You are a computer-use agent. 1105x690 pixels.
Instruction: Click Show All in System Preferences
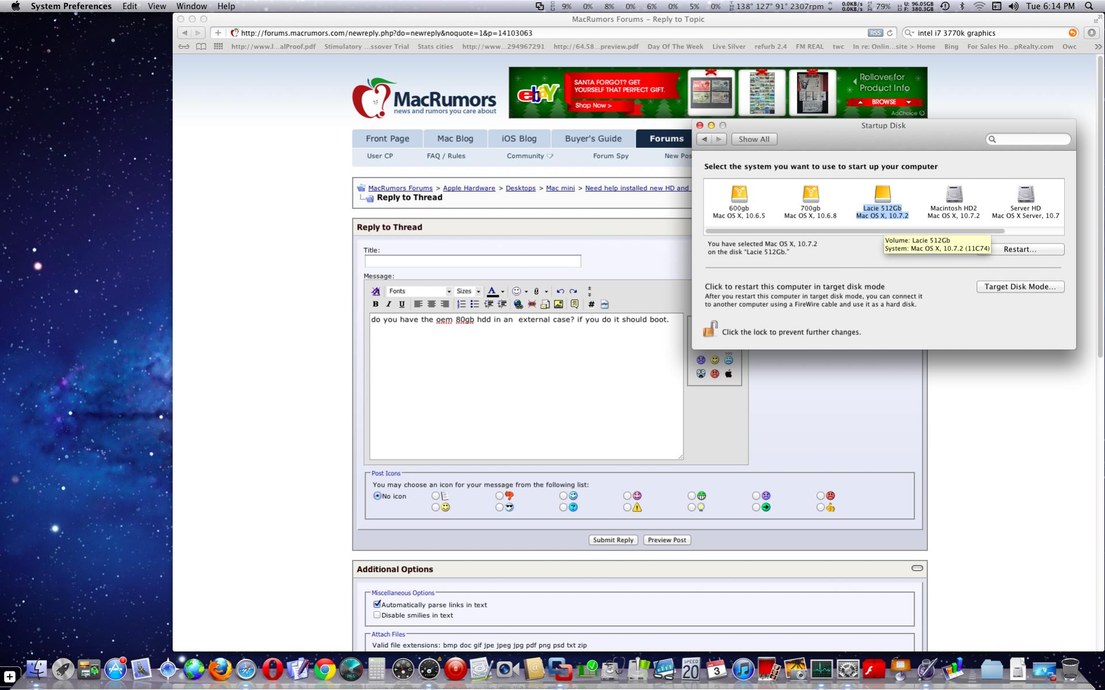(x=754, y=139)
